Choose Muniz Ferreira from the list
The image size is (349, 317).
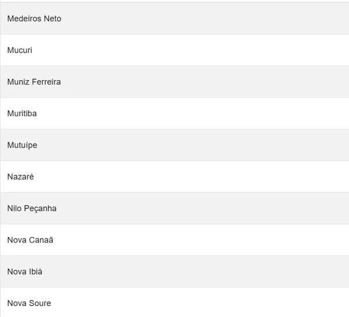(174, 82)
